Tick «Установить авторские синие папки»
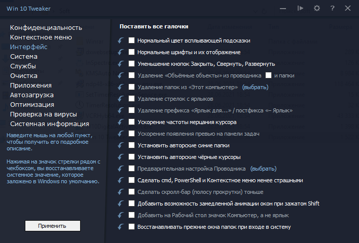The width and height of the screenshot is (359, 243). tap(131, 145)
